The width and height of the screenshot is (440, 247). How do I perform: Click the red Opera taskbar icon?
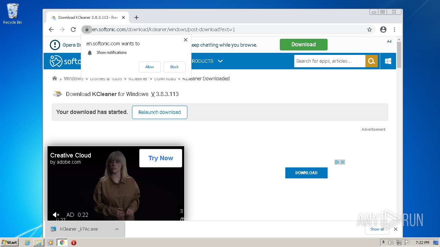click(74, 243)
